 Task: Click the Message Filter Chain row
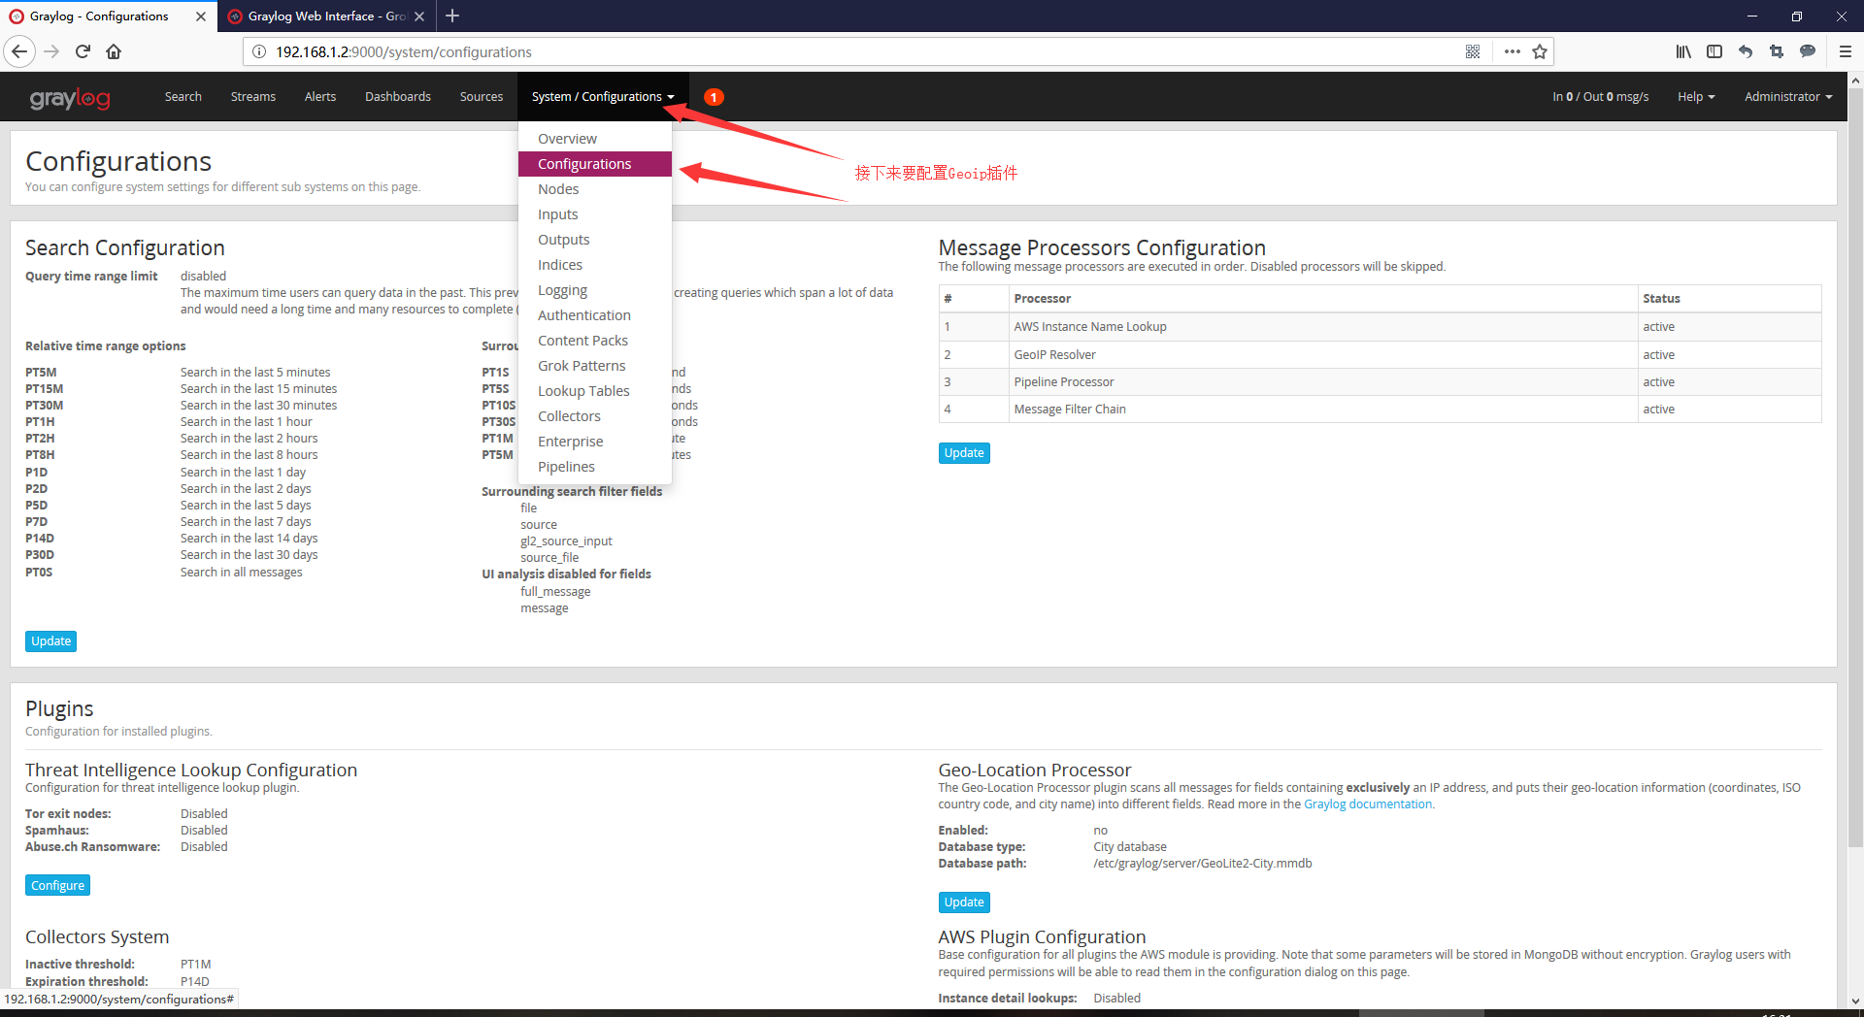(x=1380, y=410)
